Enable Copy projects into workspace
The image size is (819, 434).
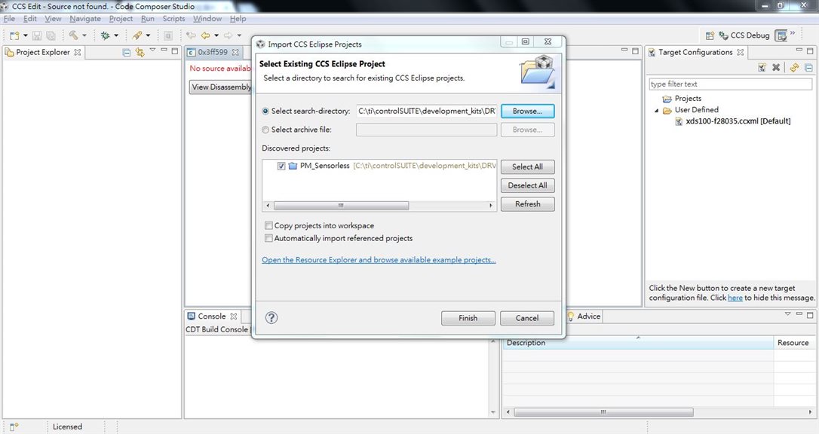pos(268,226)
